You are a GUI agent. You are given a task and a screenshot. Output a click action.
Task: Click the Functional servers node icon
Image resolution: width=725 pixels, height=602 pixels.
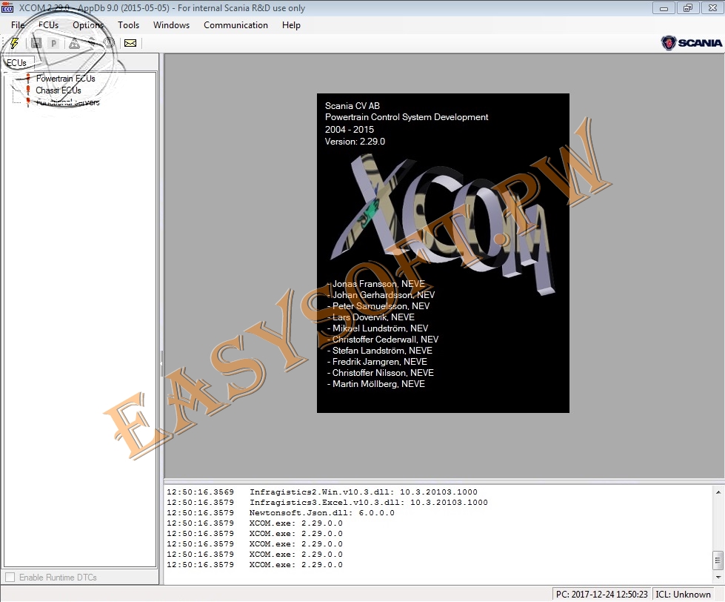pyautogui.click(x=28, y=102)
